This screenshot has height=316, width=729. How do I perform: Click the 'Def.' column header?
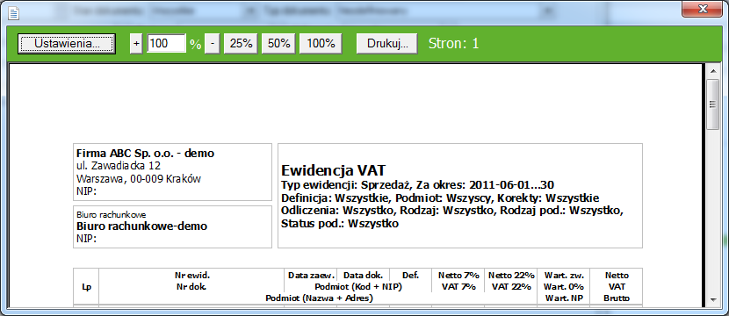410,275
